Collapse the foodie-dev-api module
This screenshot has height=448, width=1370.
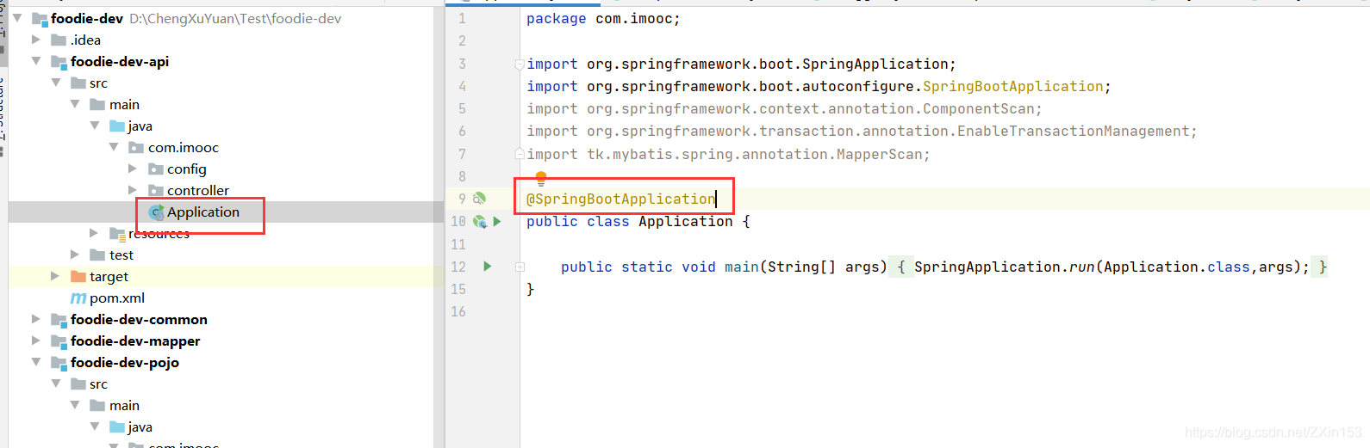click(35, 61)
